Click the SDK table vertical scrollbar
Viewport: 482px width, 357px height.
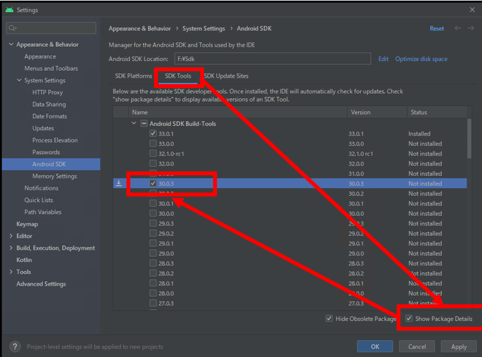[469, 139]
